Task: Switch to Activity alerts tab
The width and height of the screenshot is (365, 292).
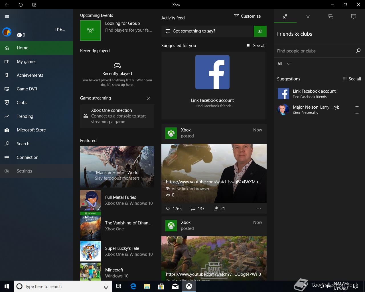Action: (x=354, y=17)
